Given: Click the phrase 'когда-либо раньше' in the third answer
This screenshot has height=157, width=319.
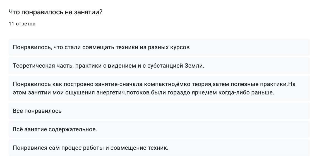Looking at the screenshot, I should (x=246, y=92).
